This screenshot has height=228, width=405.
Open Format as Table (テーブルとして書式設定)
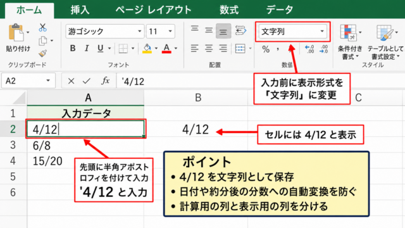(385, 42)
